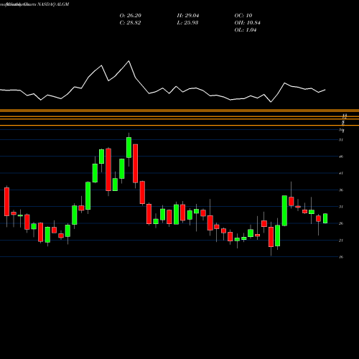Click the 'OH: 10.84' reading
Screen dimensions: 359x359
pos(247,23)
